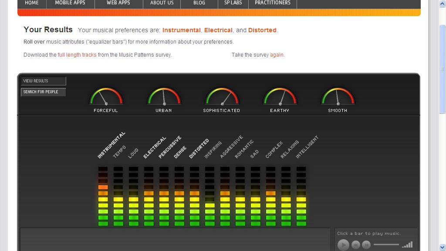Click the URBAN gauge dial
The height and width of the screenshot is (251, 446).
pos(164,96)
